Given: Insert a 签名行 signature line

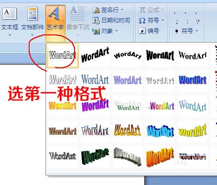Looking at the screenshot, I should [108, 10].
